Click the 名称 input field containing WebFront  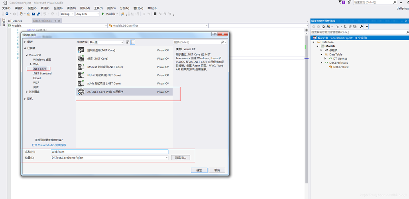pyautogui.click(x=110, y=151)
